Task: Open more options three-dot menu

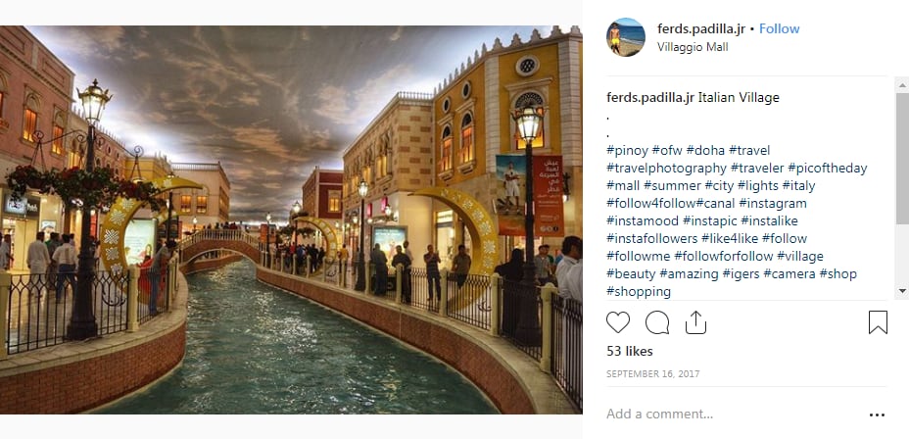Action: click(x=877, y=415)
